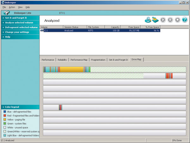Screen dimensions: 190x143
Task: Click the Light Blue defragmented folders swatch
Action: click(5, 135)
